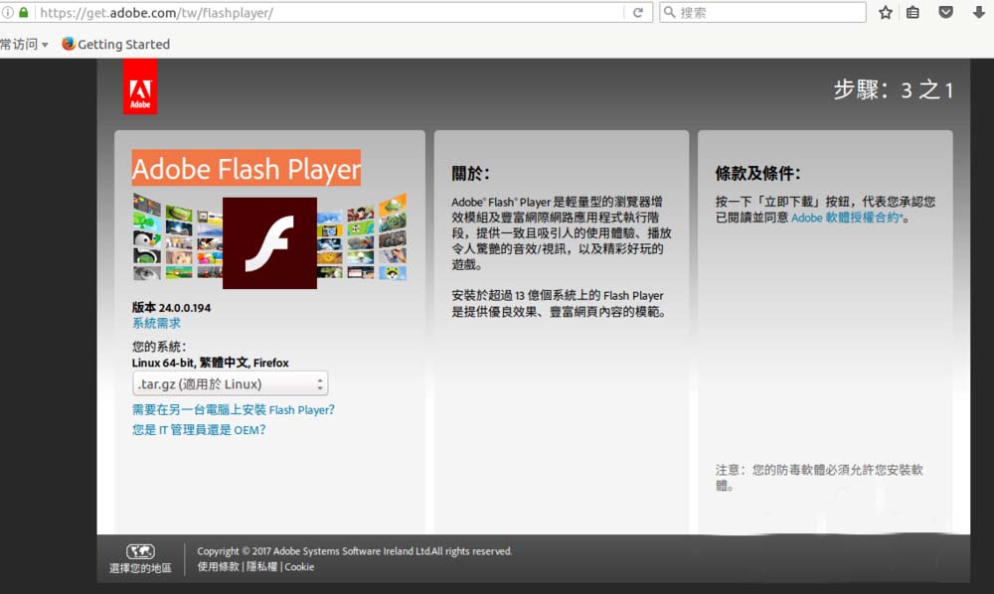The width and height of the screenshot is (994, 594).
Task: Click the world map region icon
Action: [140, 551]
